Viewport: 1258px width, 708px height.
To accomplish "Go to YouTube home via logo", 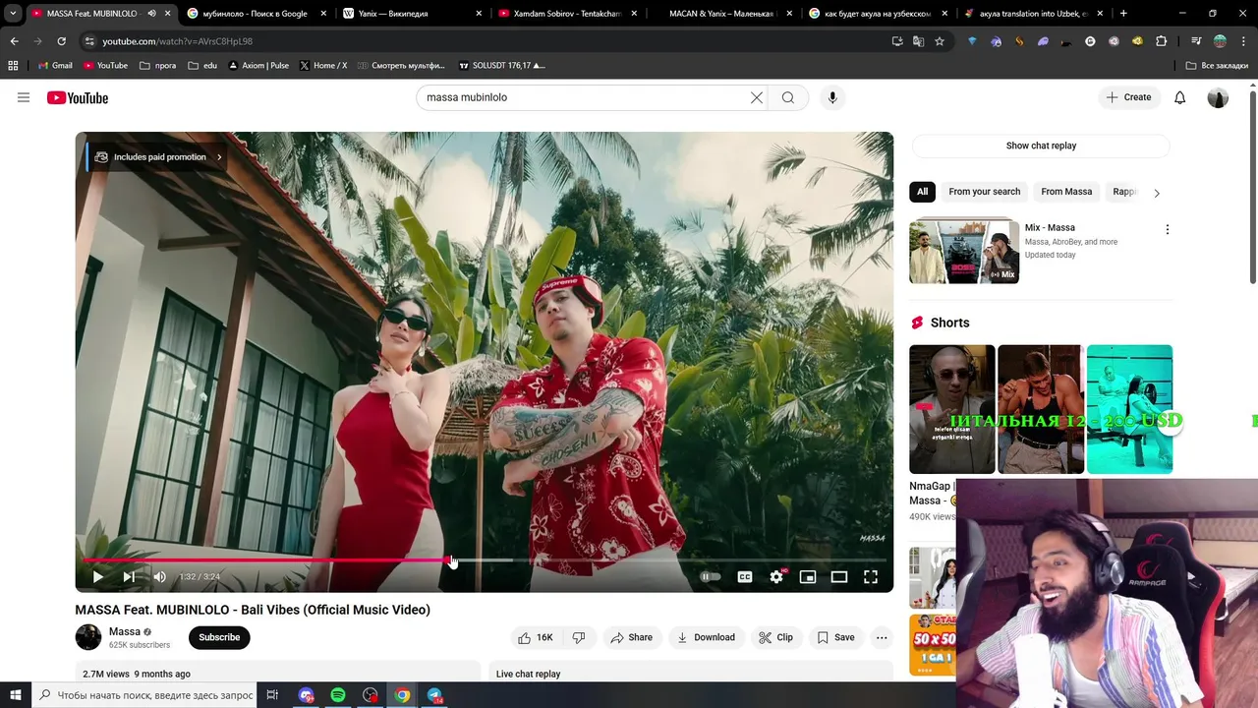I will [x=78, y=97].
